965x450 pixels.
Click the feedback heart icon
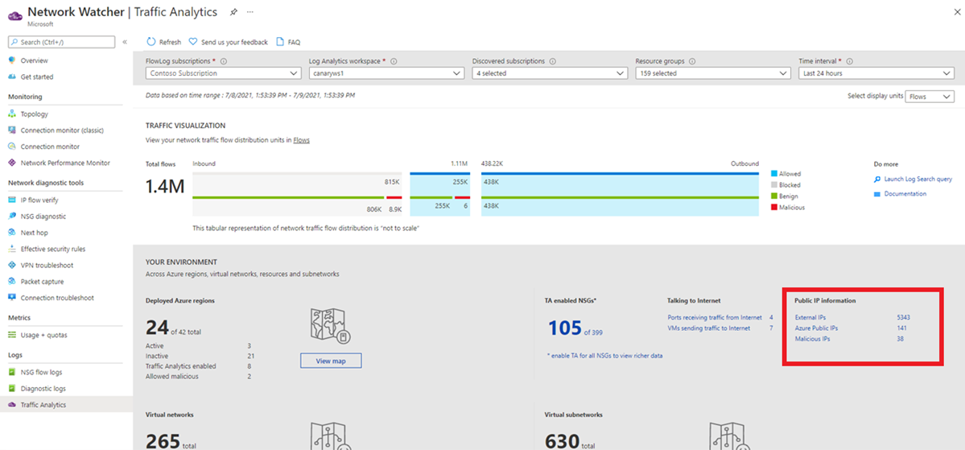click(193, 42)
